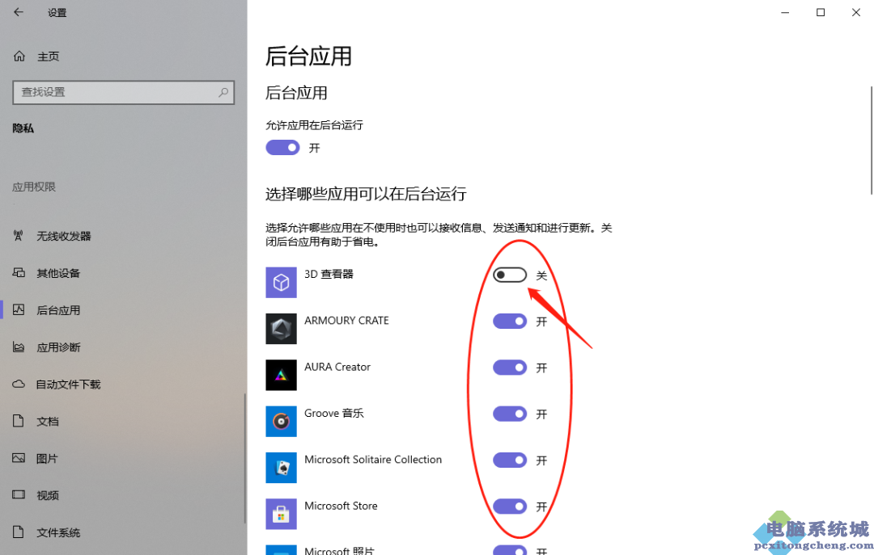Click the AURA Creator app icon

click(x=281, y=375)
